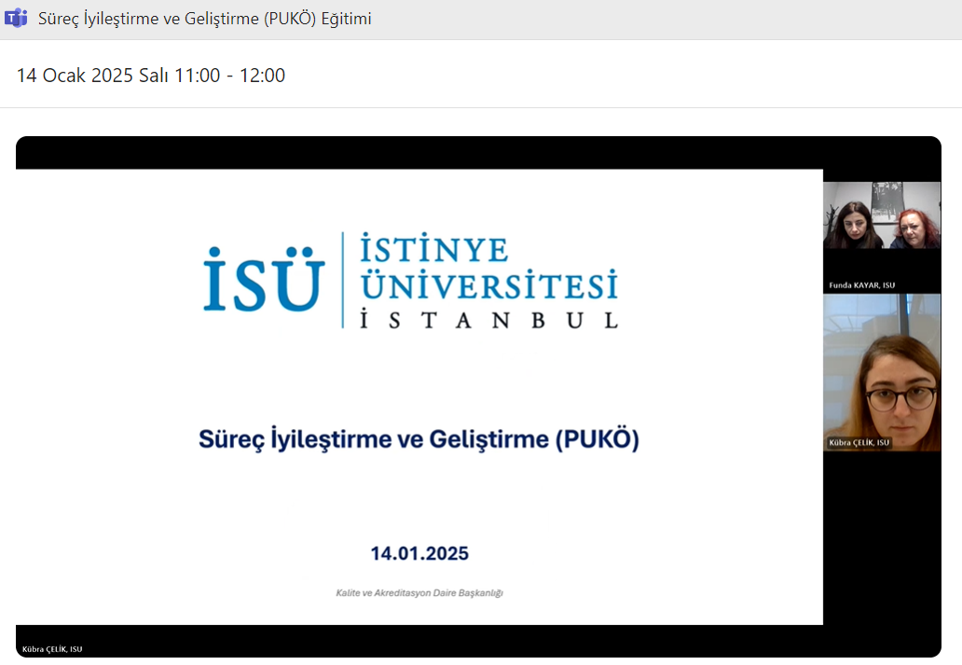Image resolution: width=962 pixels, height=665 pixels.
Task: Click the 14.01.2025 date on the slide
Action: [419, 553]
